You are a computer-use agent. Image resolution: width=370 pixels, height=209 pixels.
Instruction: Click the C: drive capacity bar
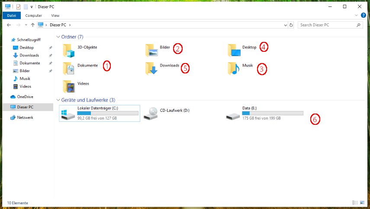[108, 113]
